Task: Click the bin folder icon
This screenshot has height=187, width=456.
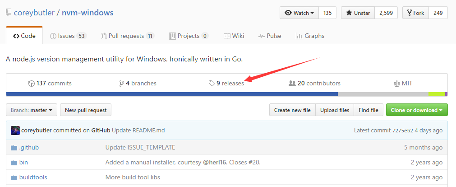Action: tap(14, 163)
